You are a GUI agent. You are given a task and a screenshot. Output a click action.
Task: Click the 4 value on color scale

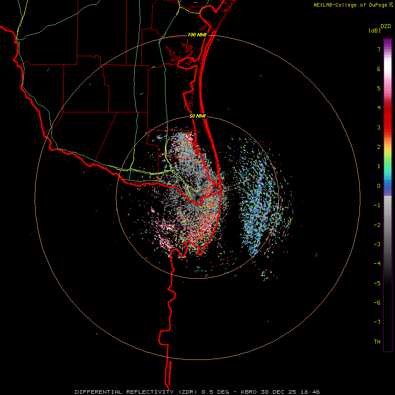(379, 108)
